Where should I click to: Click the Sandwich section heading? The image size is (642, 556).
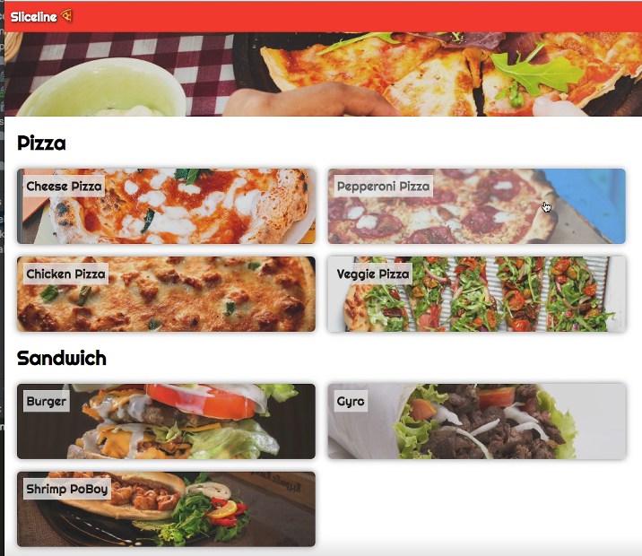61,358
